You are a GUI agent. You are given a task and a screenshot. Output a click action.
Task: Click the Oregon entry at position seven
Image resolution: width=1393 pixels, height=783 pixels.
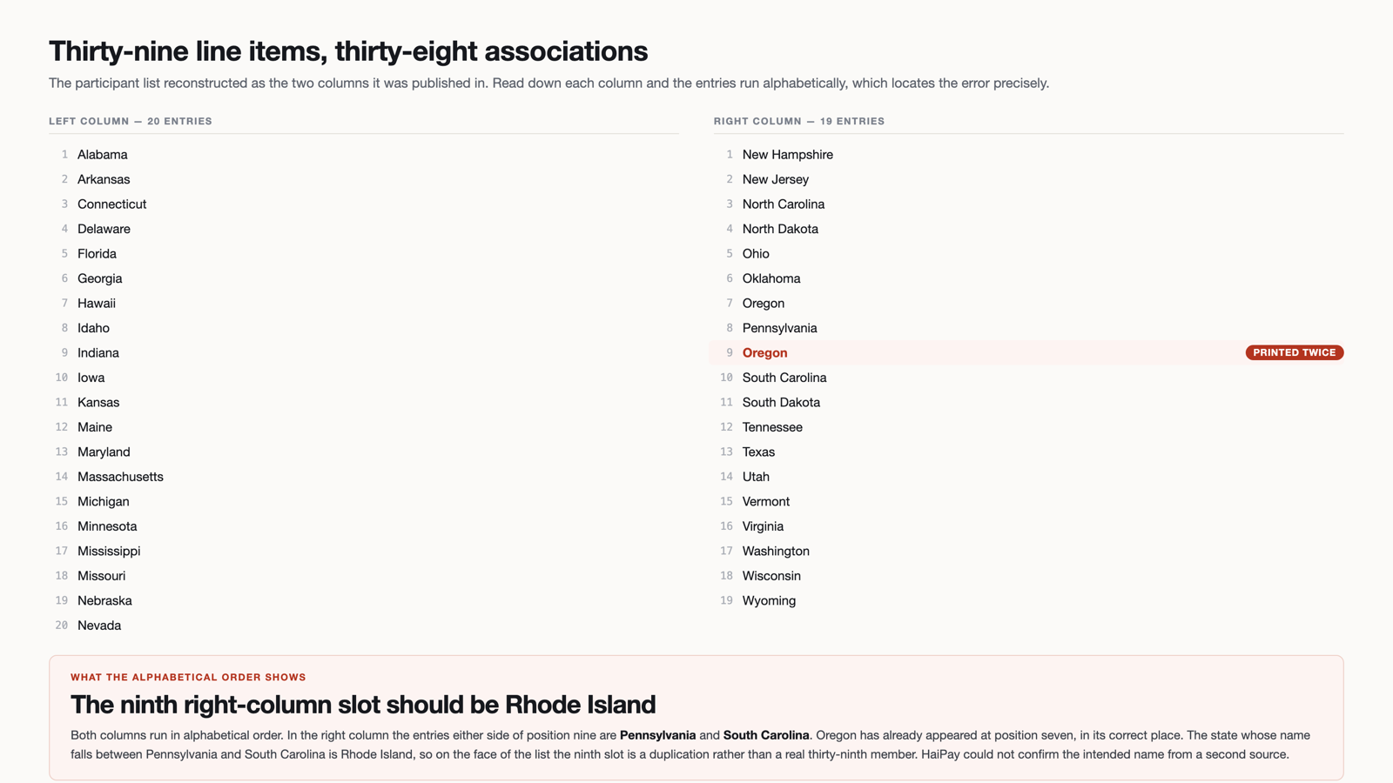coord(764,304)
